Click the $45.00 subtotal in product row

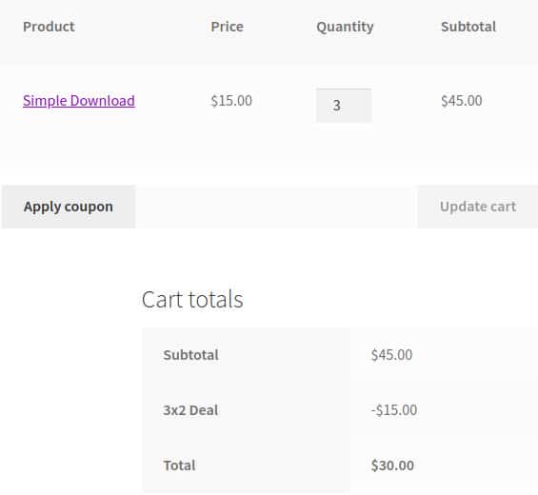(462, 101)
